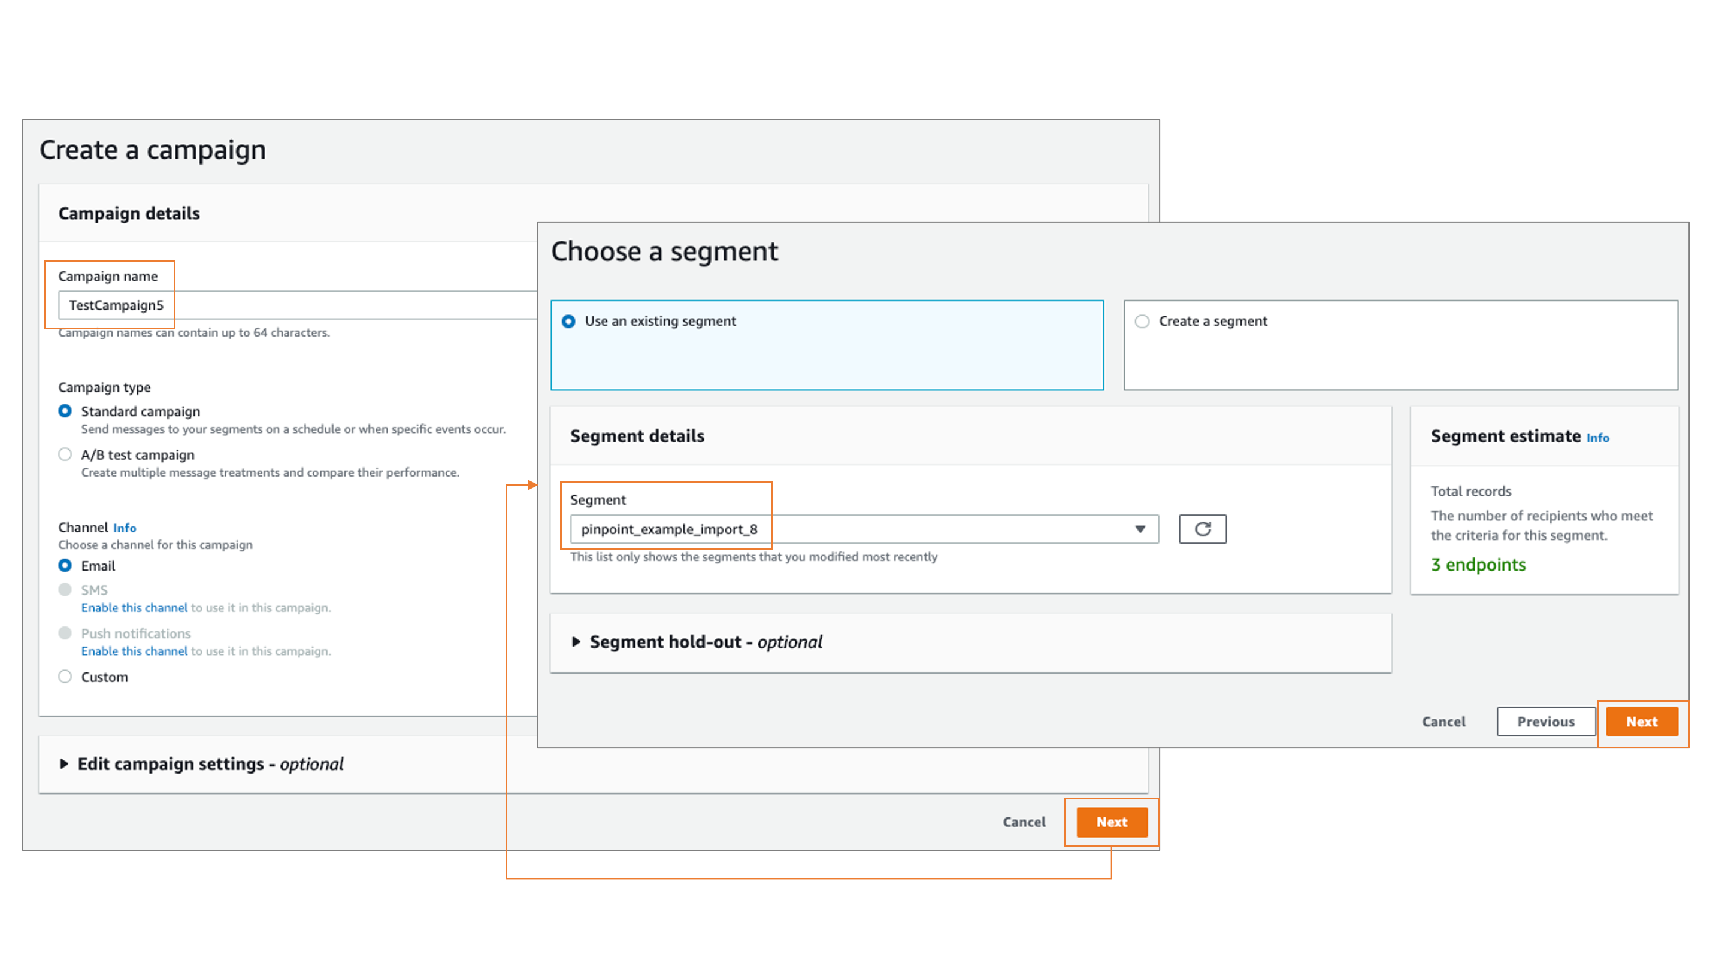This screenshot has height=970, width=1725.
Task: Select the Email channel
Action: [64, 566]
